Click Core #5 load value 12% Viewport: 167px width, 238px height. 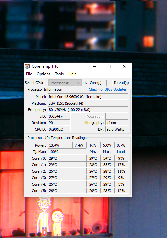coord(121,191)
